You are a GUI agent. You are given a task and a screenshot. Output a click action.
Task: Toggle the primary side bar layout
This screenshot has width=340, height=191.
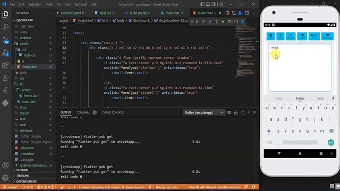coord(202,4)
